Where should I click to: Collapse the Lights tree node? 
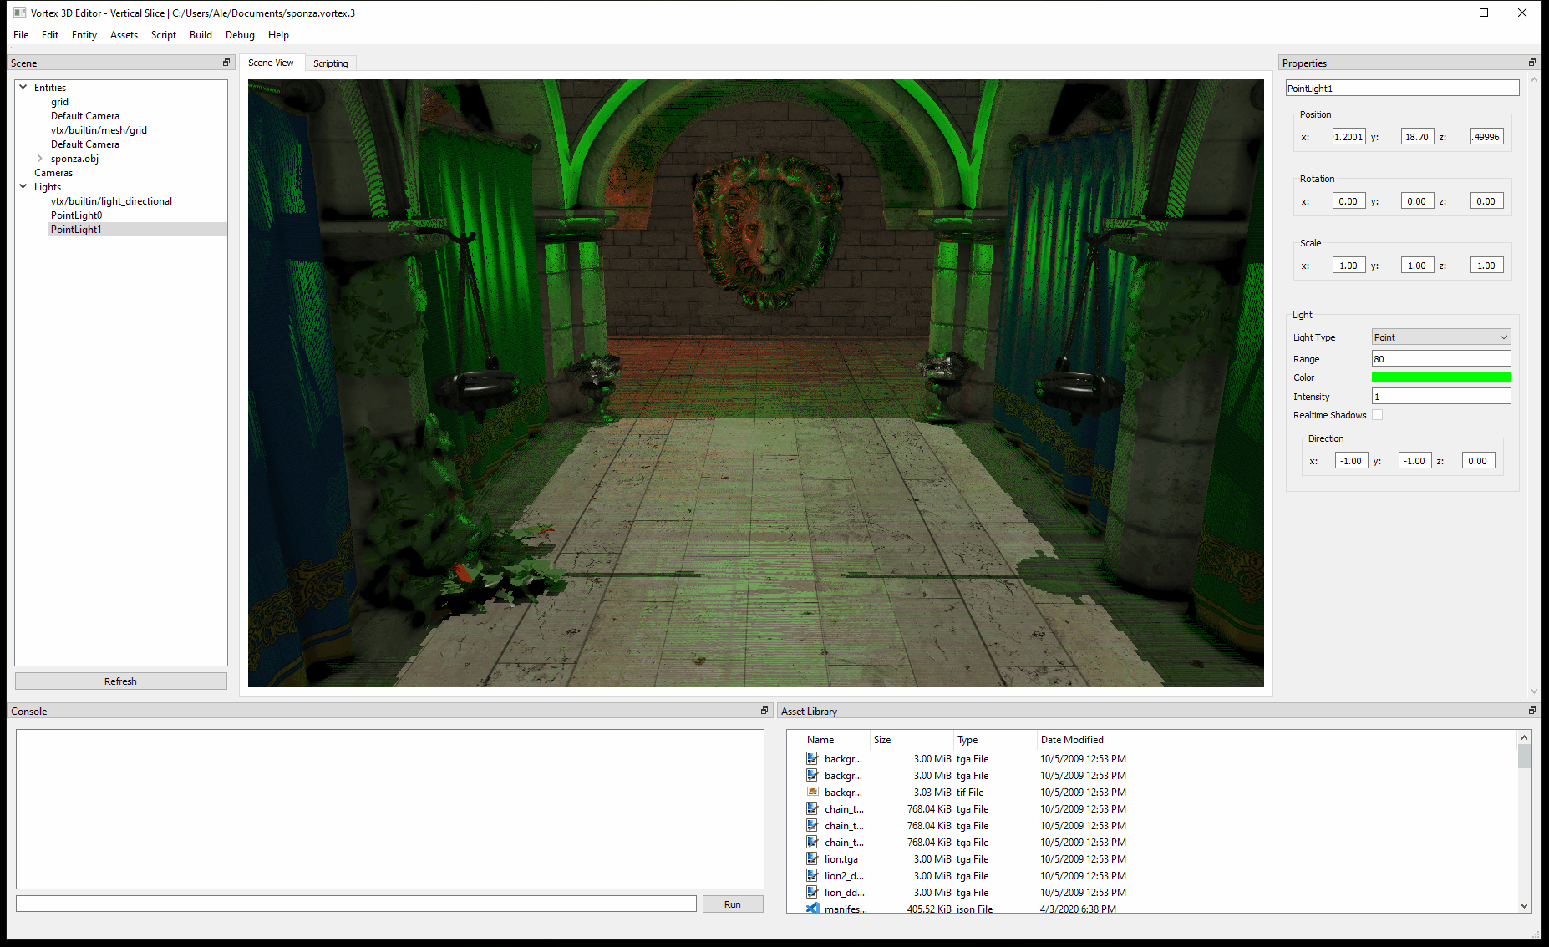pos(23,186)
